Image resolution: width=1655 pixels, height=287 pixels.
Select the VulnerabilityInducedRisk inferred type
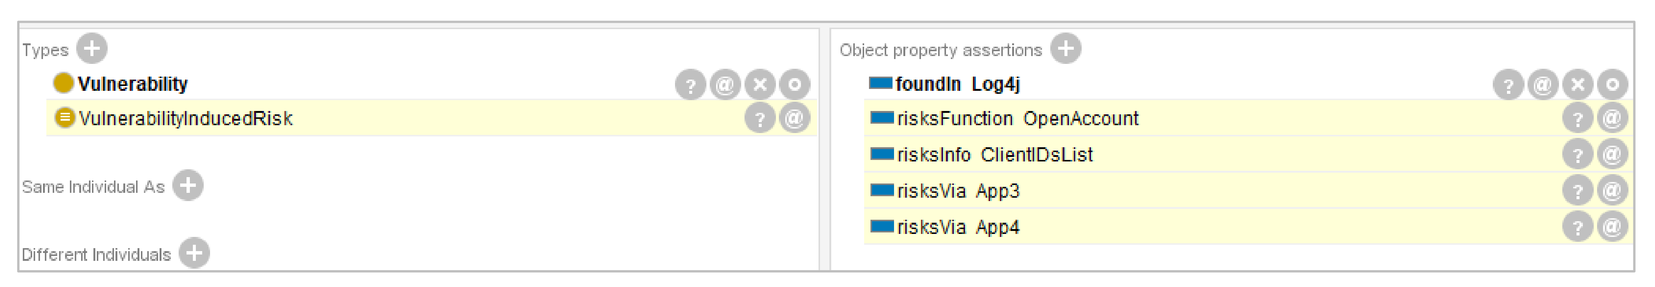186,119
